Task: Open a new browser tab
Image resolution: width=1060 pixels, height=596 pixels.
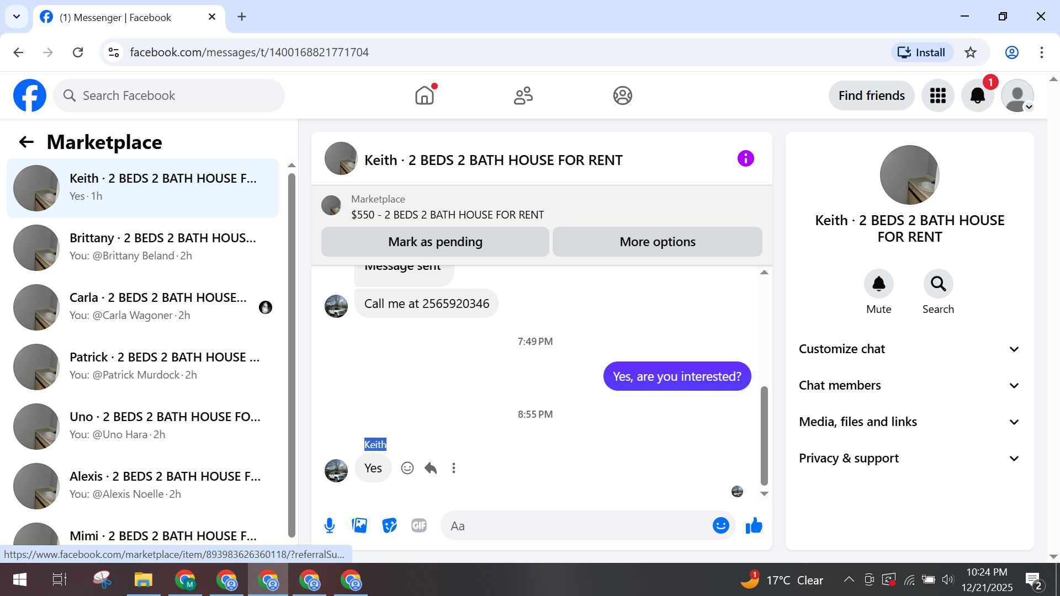Action: pos(242,17)
